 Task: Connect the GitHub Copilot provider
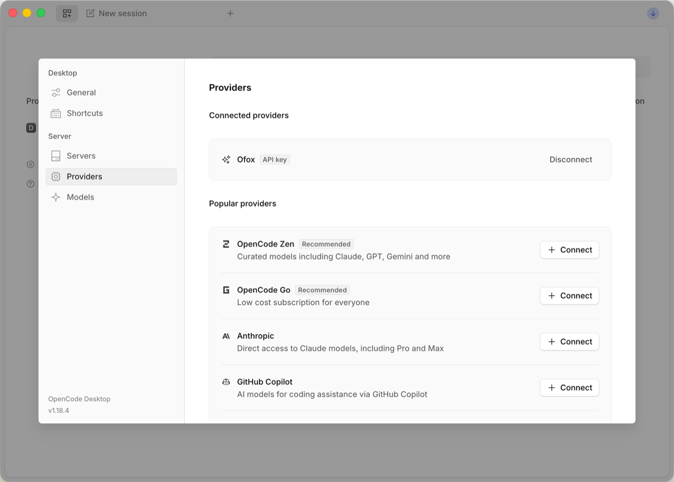click(570, 388)
